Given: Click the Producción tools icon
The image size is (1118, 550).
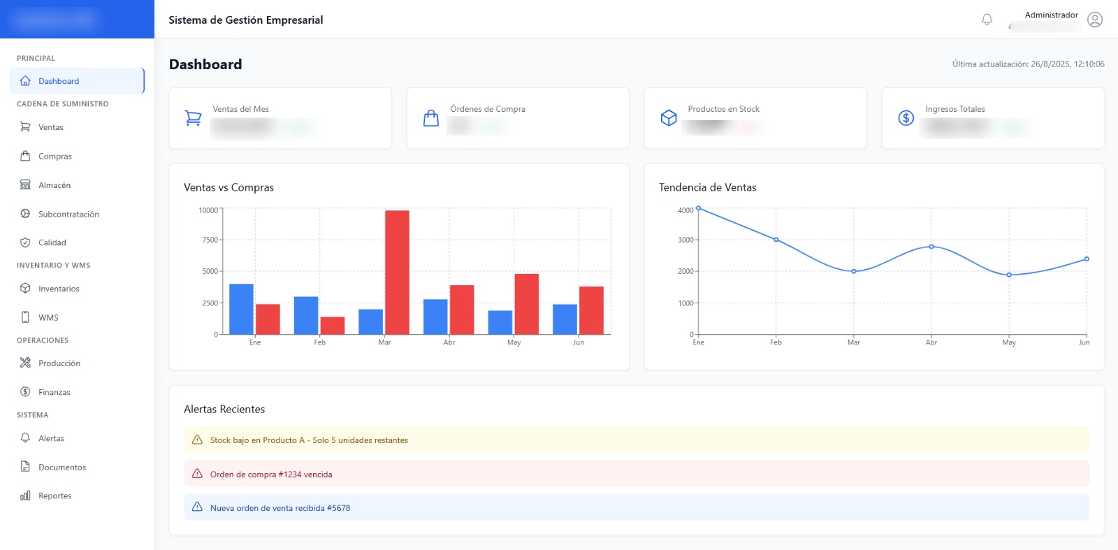Looking at the screenshot, I should 25,363.
